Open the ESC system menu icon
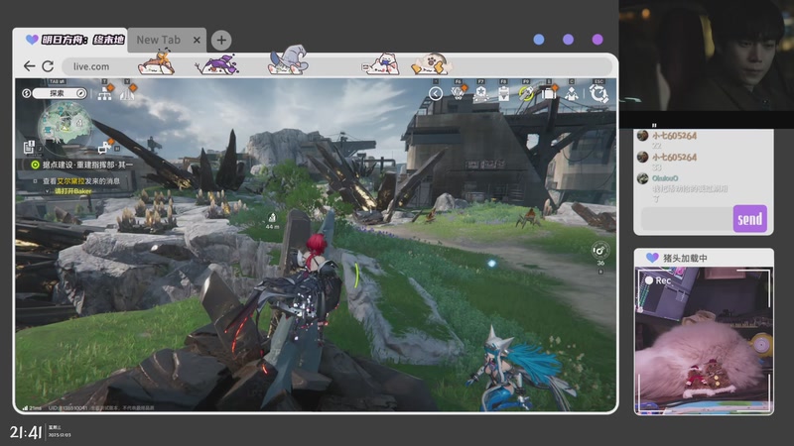The image size is (794, 446). (599, 94)
